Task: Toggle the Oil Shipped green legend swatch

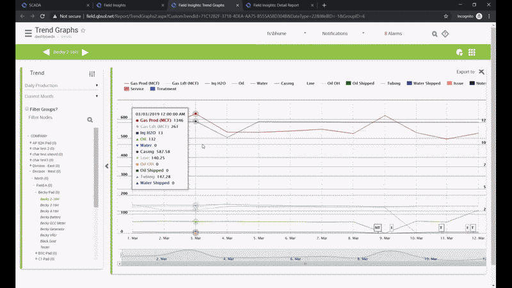Action: [348, 83]
